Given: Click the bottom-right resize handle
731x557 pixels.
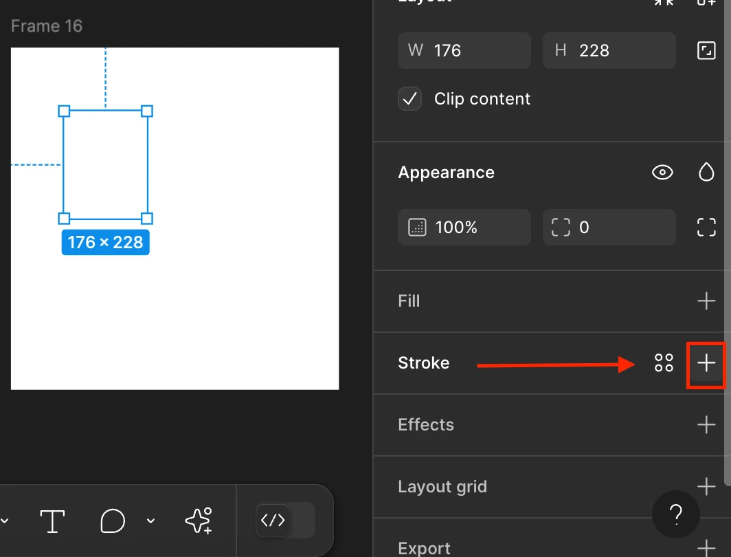Looking at the screenshot, I should tap(147, 218).
